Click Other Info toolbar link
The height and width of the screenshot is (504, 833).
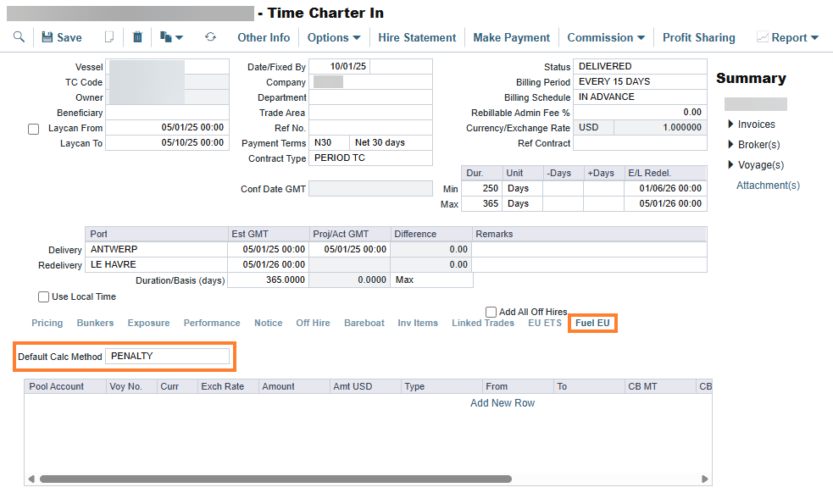pos(264,38)
